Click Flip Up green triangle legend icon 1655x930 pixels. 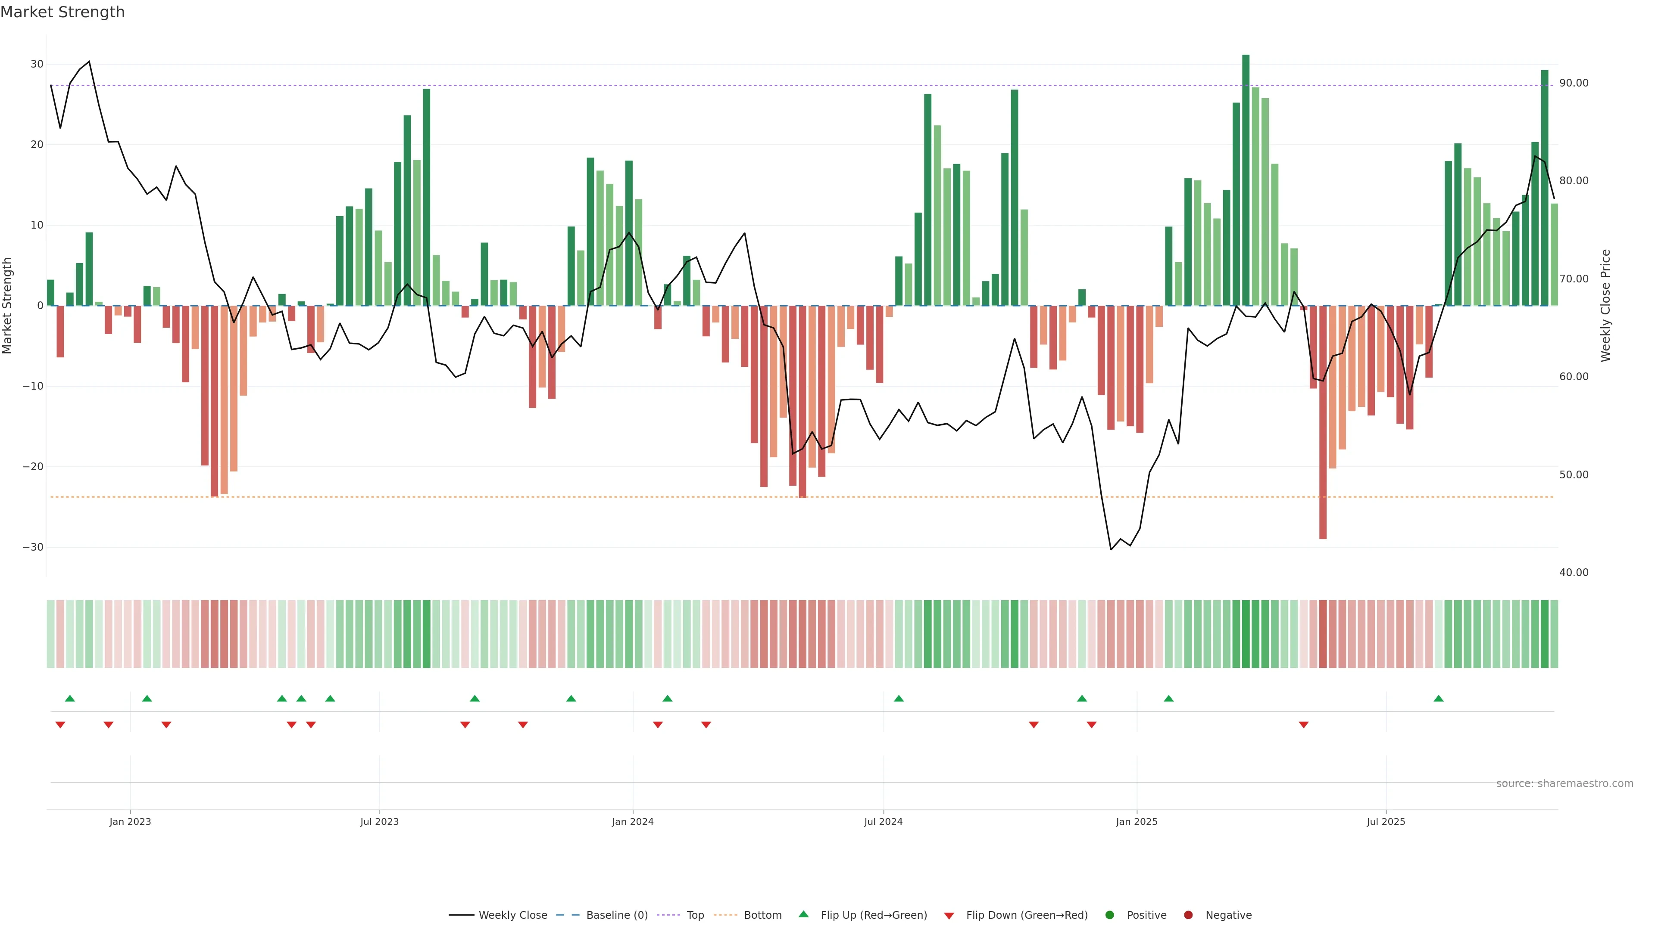click(803, 914)
